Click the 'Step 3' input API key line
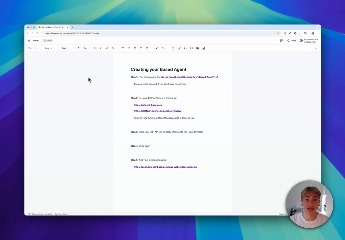Viewport: 345px width, 240px height. pos(167,132)
